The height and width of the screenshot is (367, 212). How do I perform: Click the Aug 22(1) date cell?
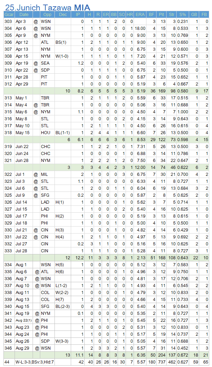pos(24,320)
